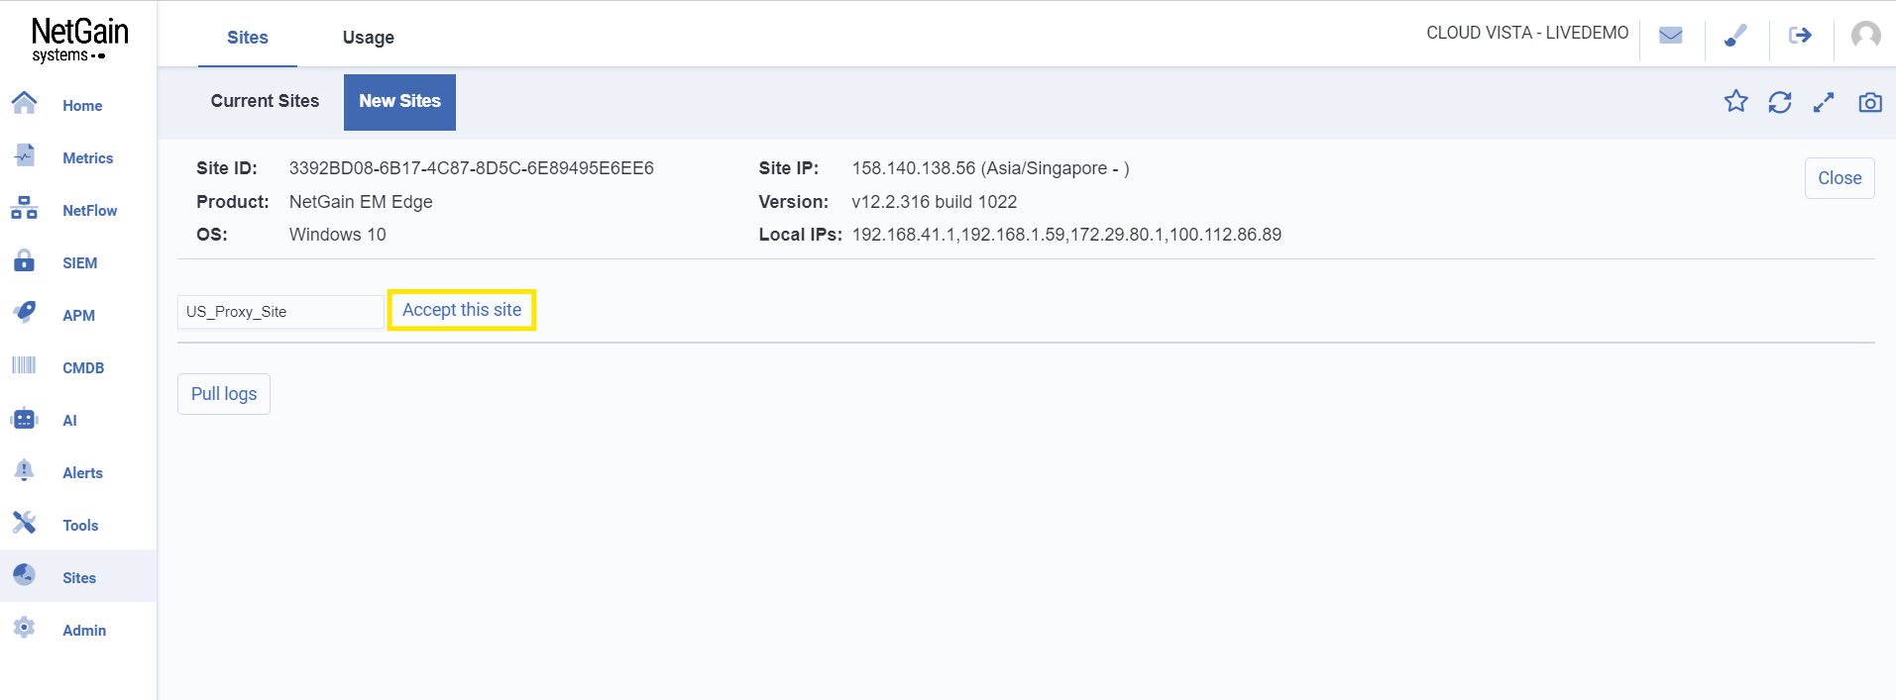
Task: Click Accept this site button
Action: [462, 310]
